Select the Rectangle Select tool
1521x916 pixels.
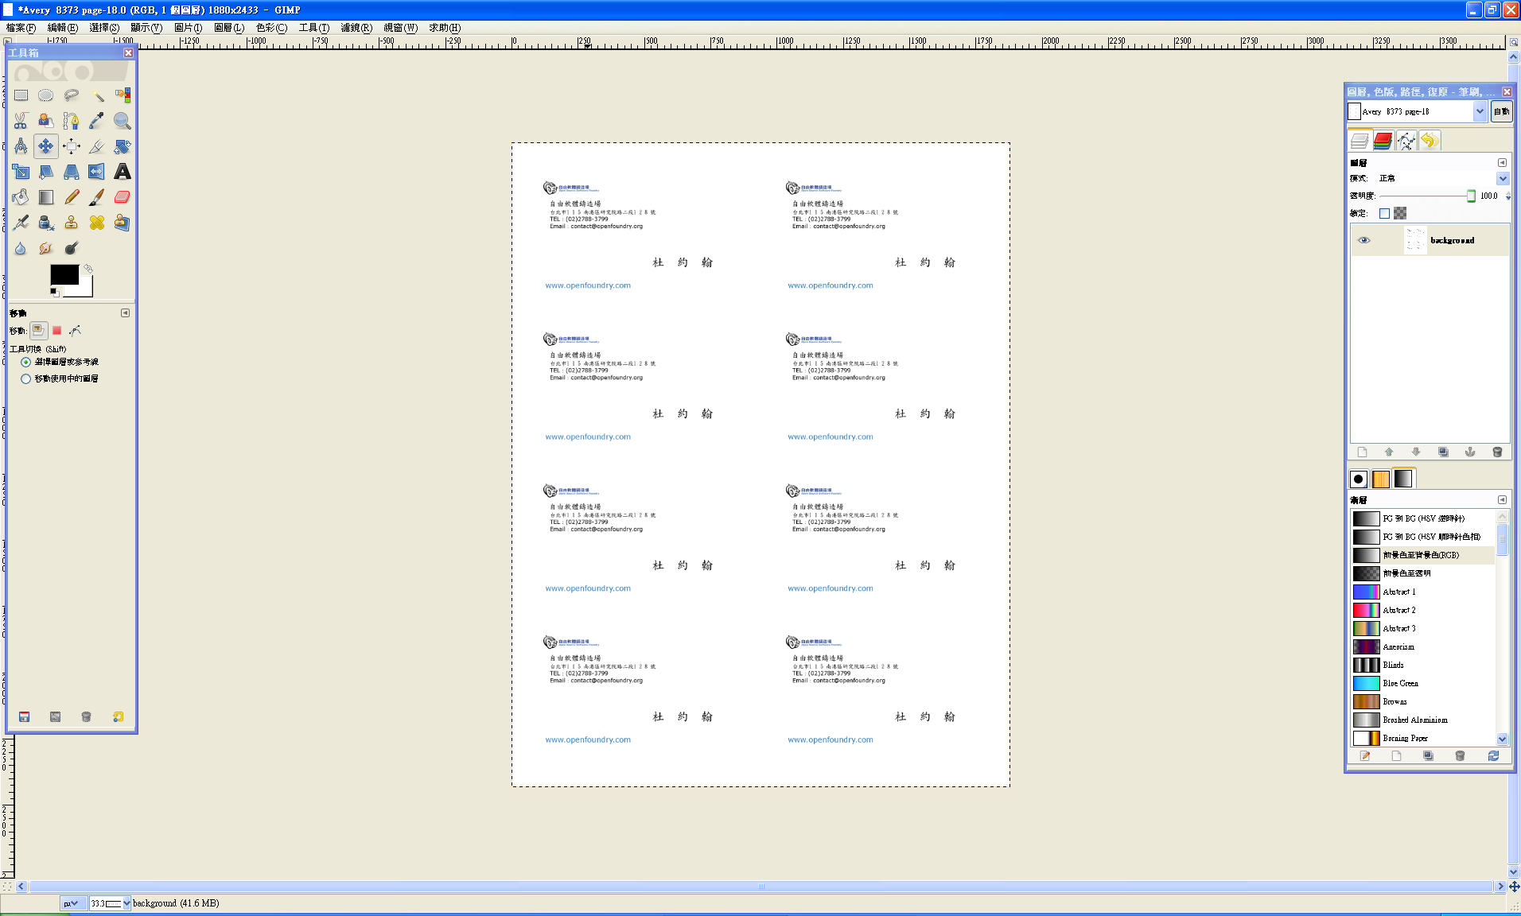coord(21,95)
